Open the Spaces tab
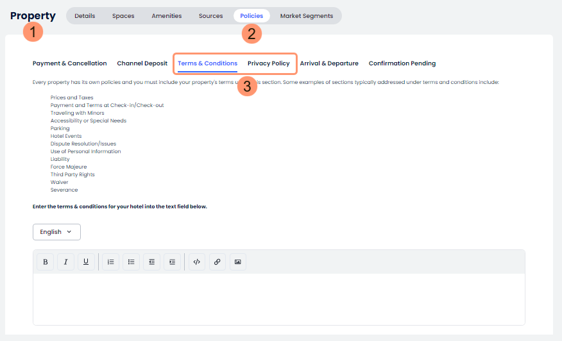The image size is (562, 341). pos(123,16)
